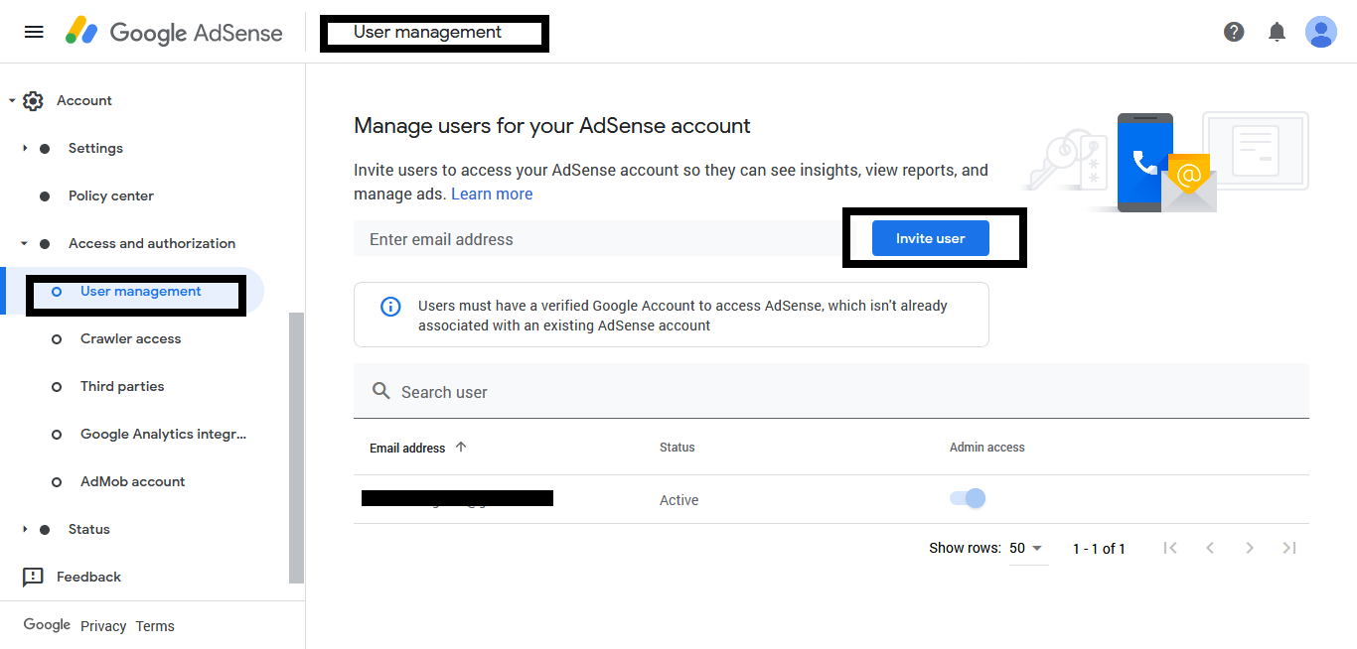Click the Feedback icon in sidebar
This screenshot has width=1357, height=649.
tap(33, 577)
